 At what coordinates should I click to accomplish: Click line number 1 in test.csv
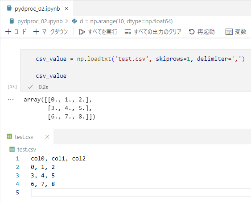17,159
